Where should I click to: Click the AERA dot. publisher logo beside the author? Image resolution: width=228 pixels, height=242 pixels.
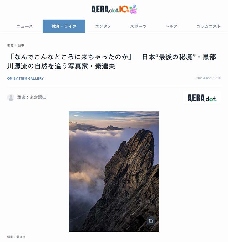coord(202,98)
